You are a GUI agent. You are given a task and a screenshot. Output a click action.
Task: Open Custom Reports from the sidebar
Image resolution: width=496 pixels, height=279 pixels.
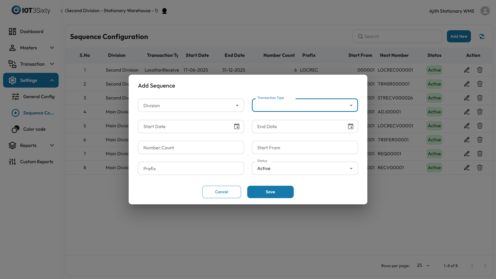point(36,162)
